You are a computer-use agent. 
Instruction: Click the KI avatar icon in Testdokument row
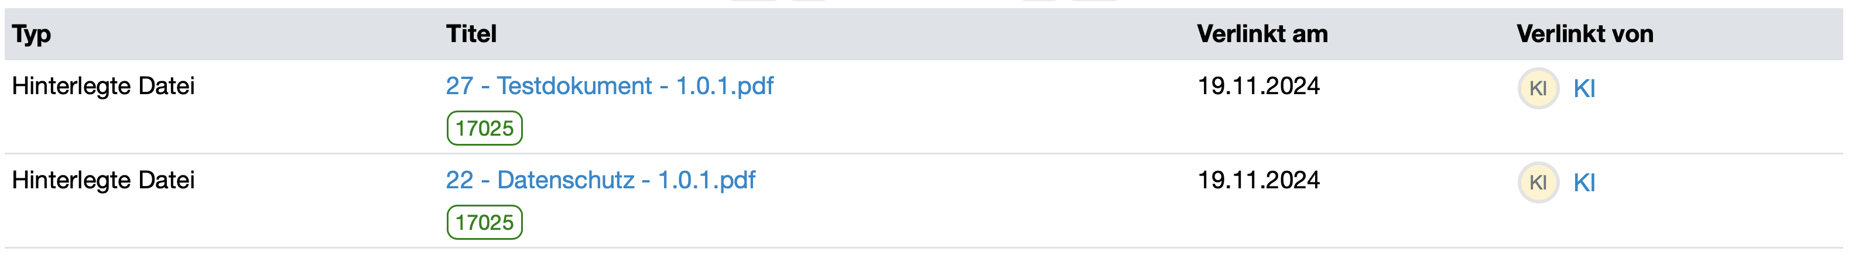[1538, 88]
